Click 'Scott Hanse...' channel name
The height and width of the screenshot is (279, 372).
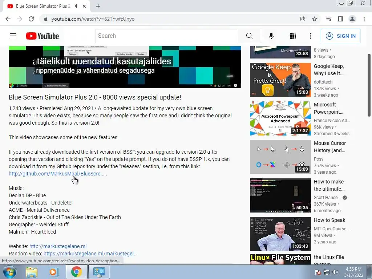(x=327, y=197)
